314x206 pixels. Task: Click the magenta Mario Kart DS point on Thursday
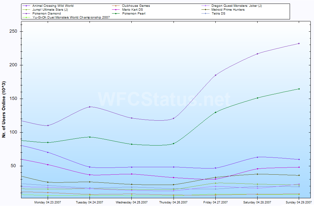point(174,178)
